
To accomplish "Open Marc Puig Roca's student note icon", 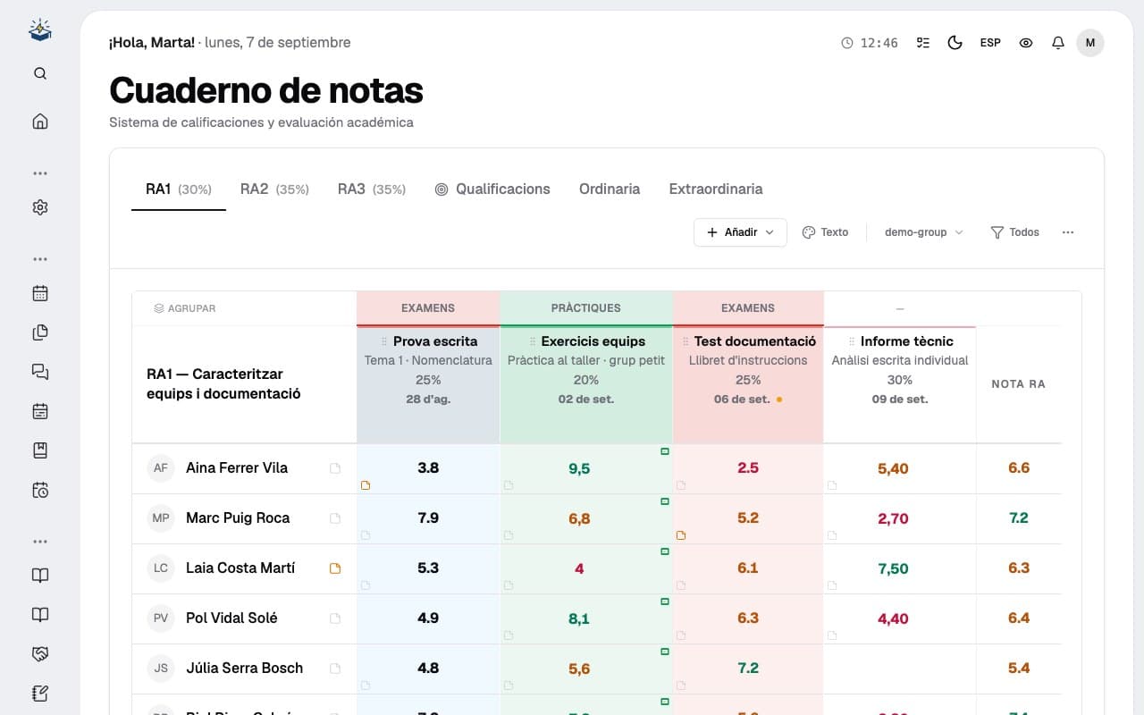I will click(x=335, y=518).
